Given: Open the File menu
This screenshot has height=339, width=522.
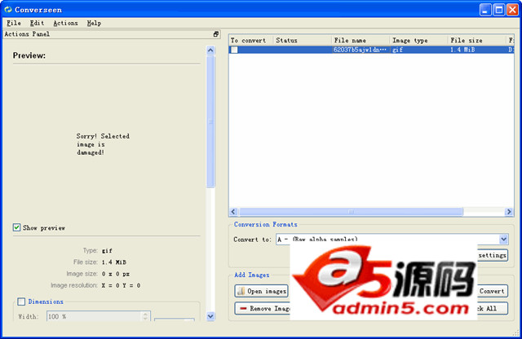Looking at the screenshot, I should [14, 23].
